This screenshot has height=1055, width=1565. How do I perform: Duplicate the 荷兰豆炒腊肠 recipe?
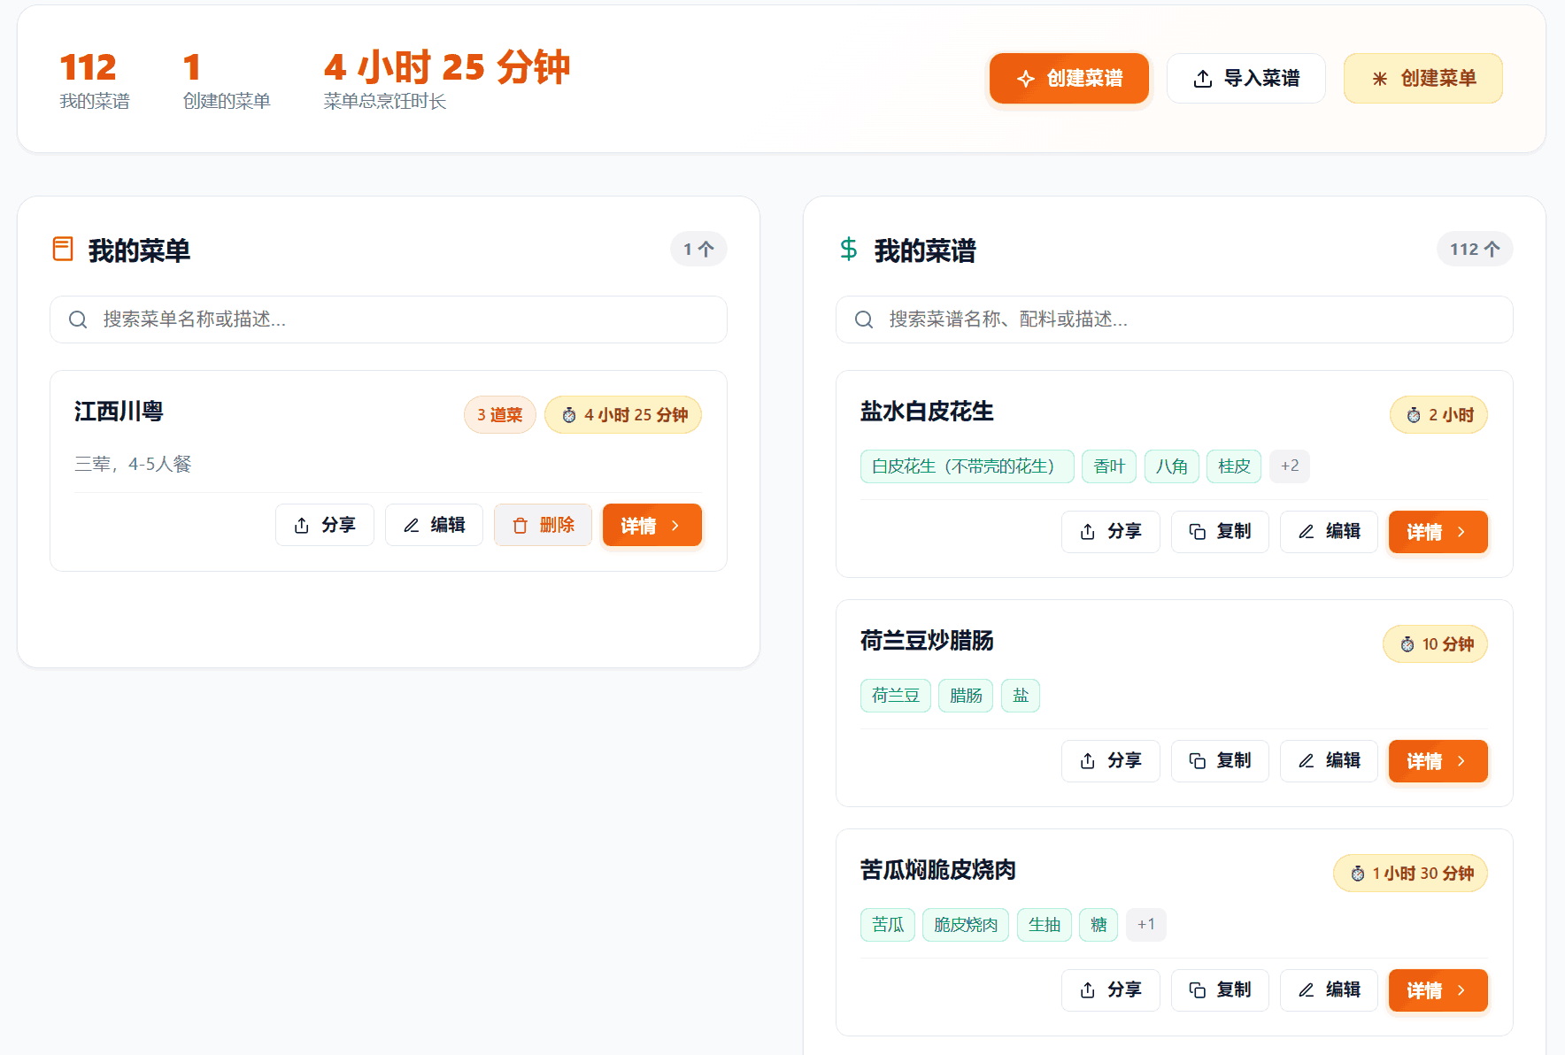point(1220,761)
